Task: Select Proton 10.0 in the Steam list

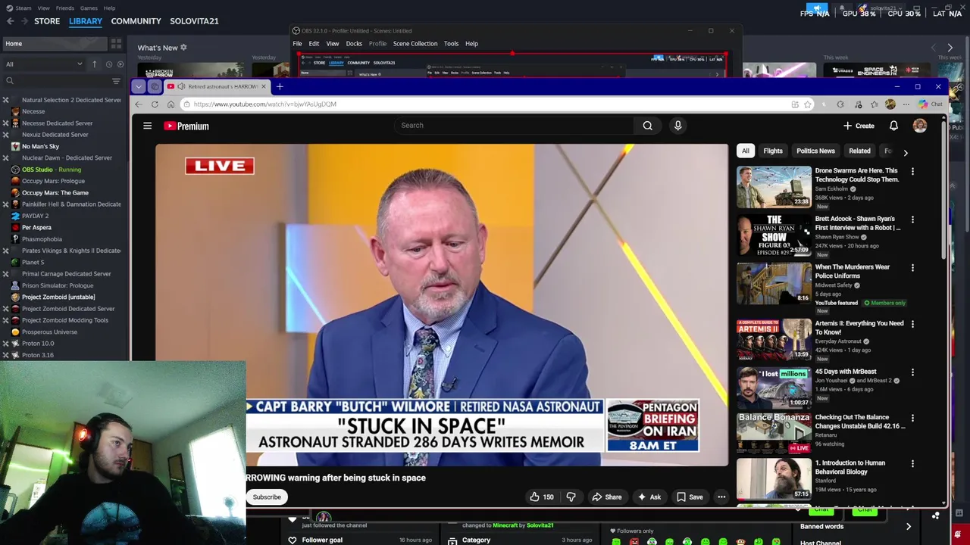Action: pyautogui.click(x=38, y=344)
